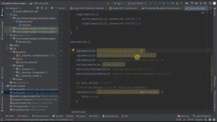The height and width of the screenshot is (122, 217).
Task: Click the Sync Project with Gradle Files icon
Action: click(196, 3)
